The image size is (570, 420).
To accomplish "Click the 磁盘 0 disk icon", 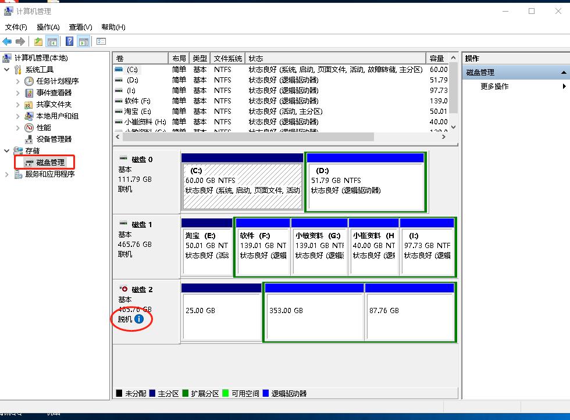I will pyautogui.click(x=123, y=159).
